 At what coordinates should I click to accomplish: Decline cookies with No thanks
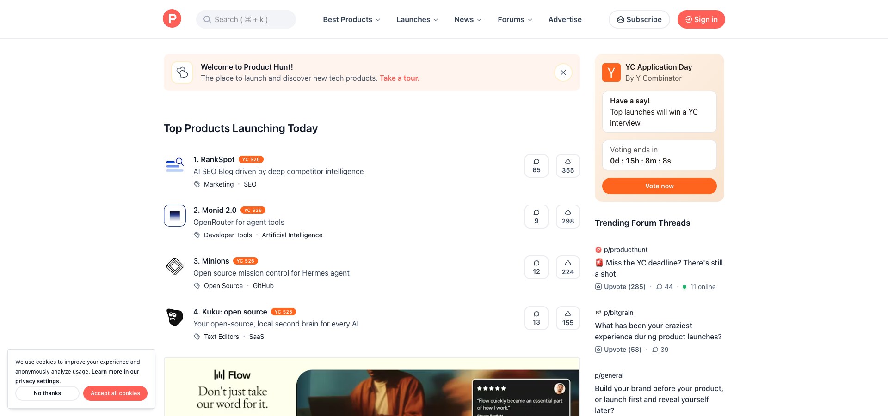point(47,393)
